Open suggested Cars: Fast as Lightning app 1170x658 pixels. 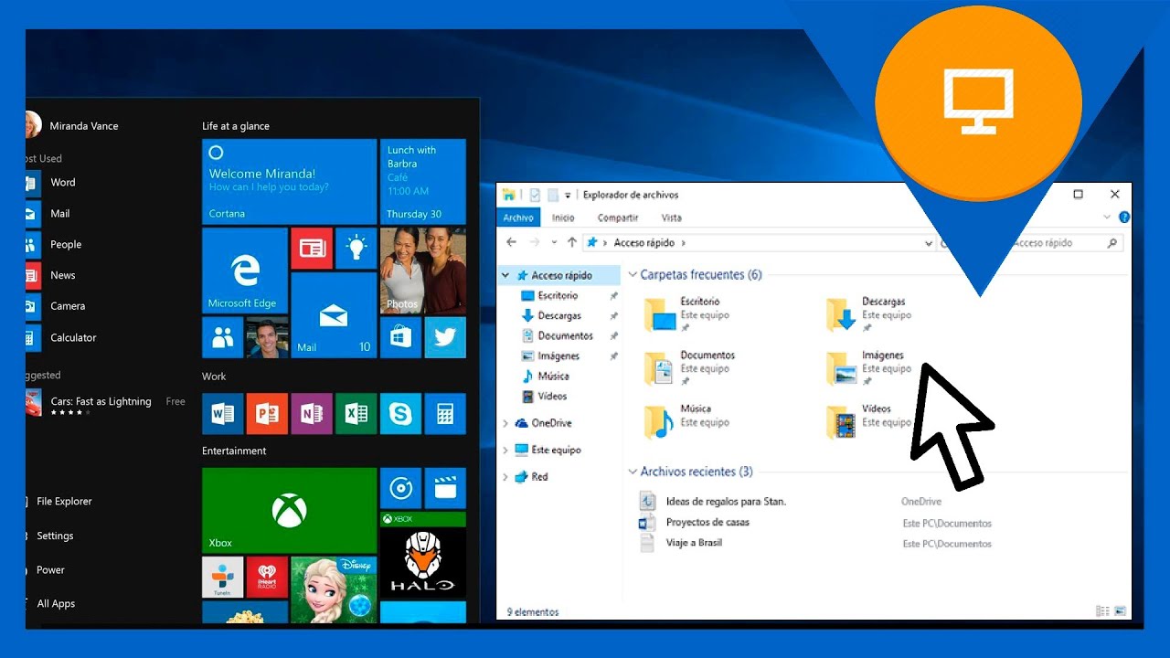tap(105, 403)
